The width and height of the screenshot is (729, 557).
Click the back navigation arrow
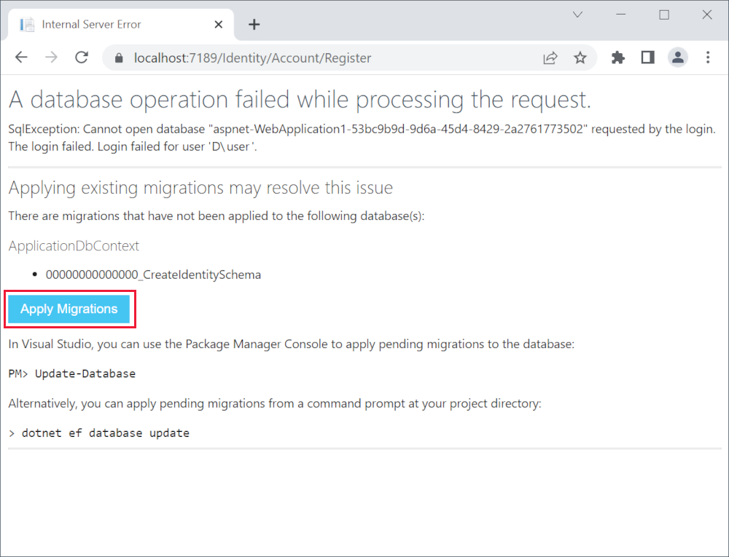pyautogui.click(x=21, y=57)
